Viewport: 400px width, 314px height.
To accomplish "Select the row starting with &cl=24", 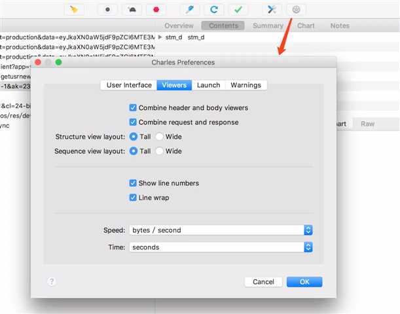I will click(15, 106).
